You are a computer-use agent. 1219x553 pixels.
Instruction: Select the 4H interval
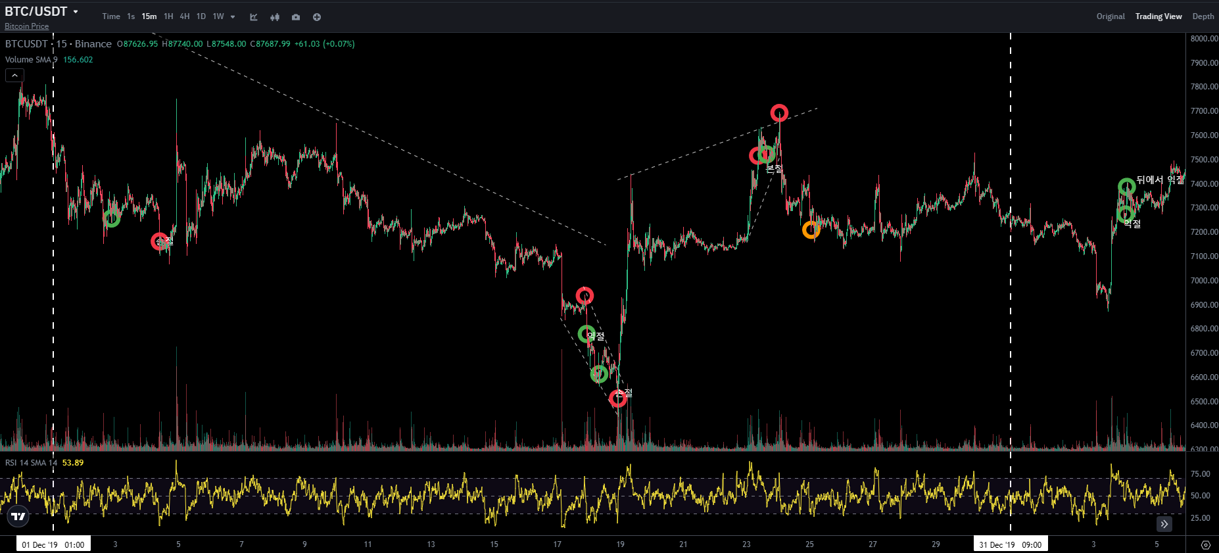tap(185, 16)
